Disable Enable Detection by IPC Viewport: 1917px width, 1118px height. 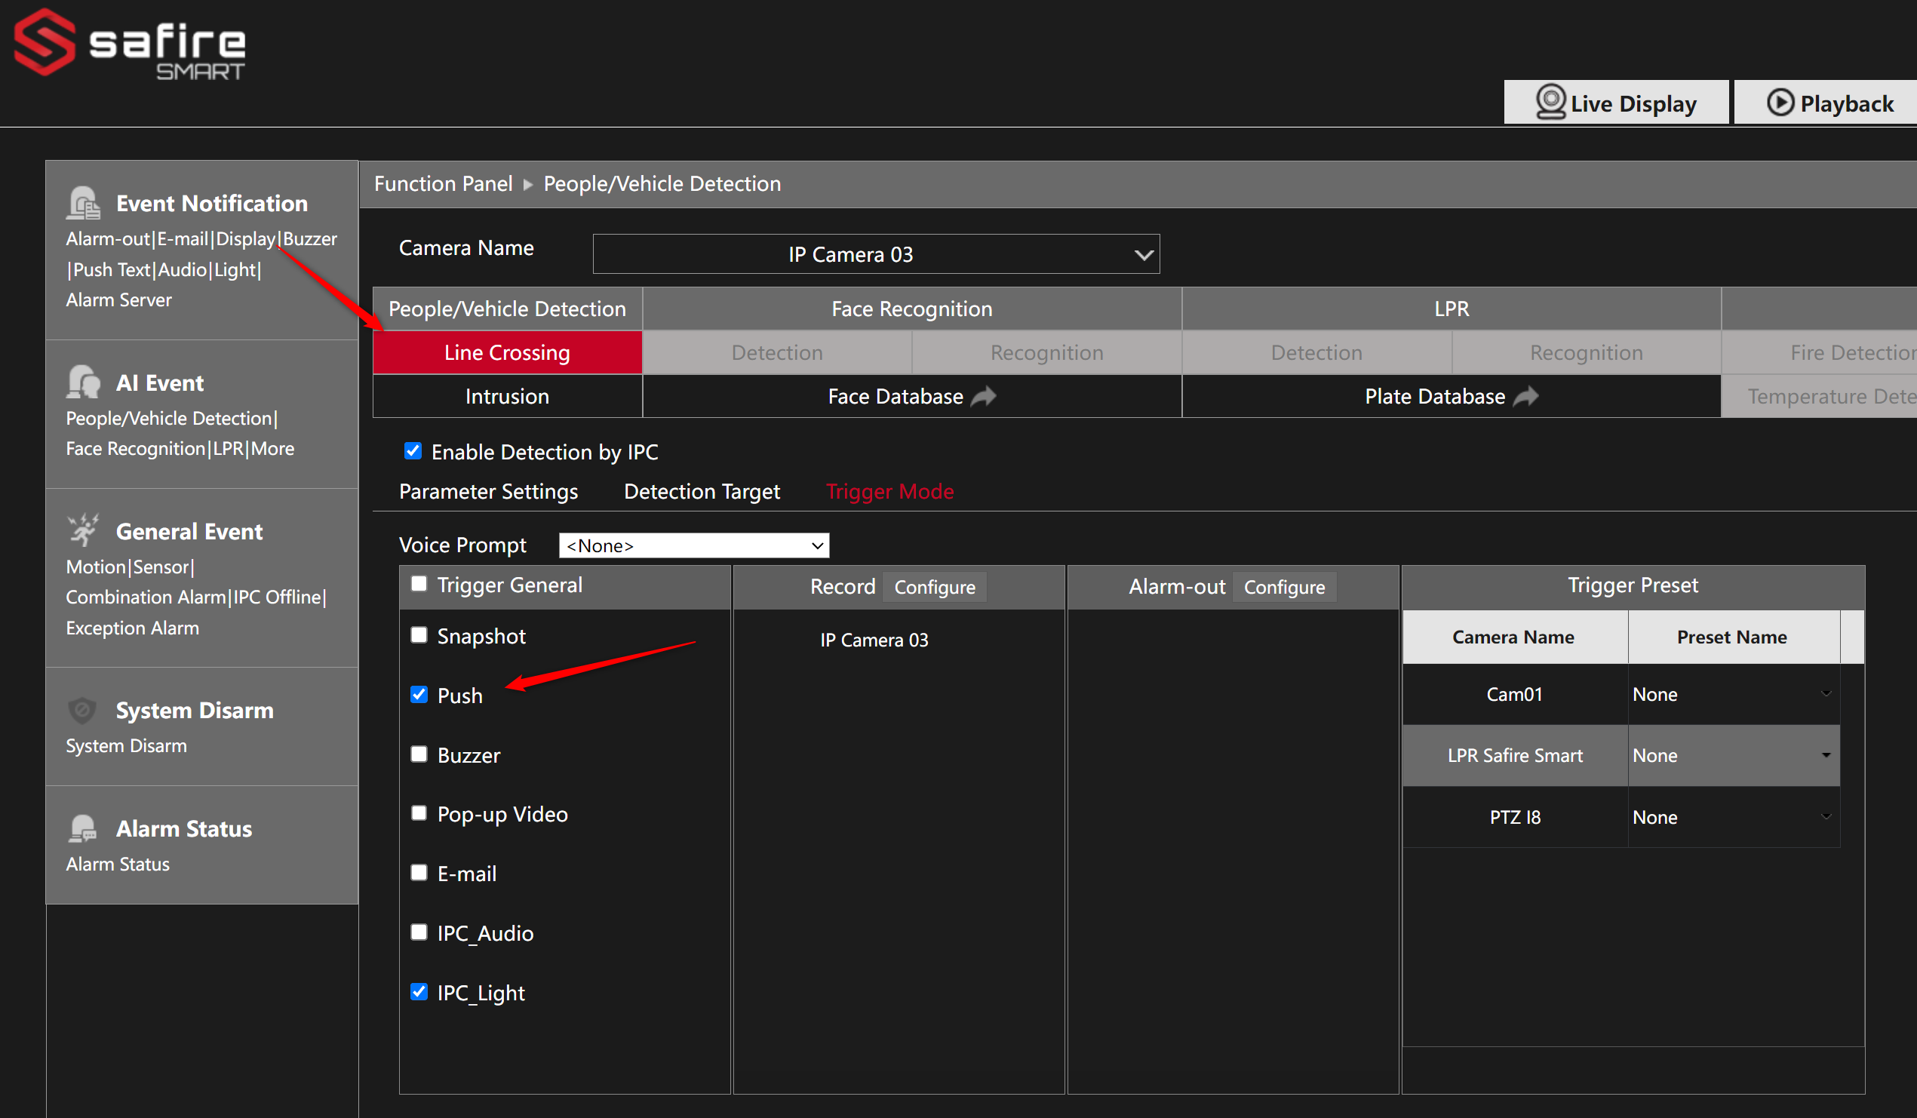[x=413, y=450]
